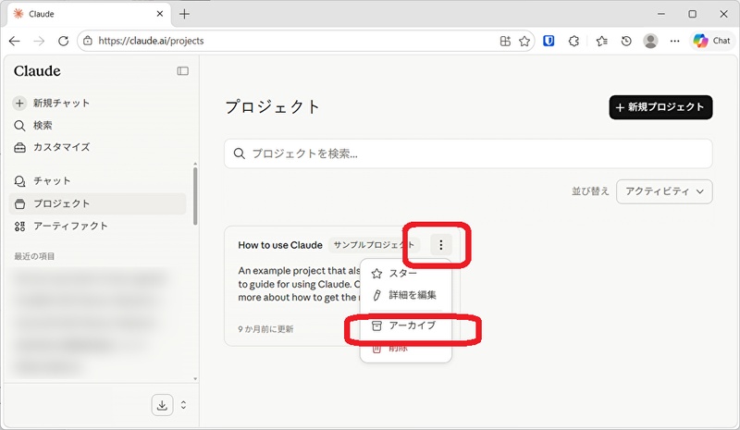Viewport: 740px width, 430px height.
Task: Choose スター from the project menu
Action: point(406,274)
